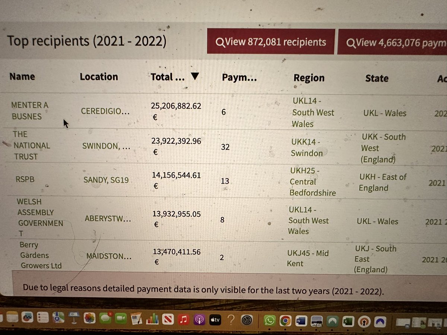Click the legal reasons notice text

[203, 290]
